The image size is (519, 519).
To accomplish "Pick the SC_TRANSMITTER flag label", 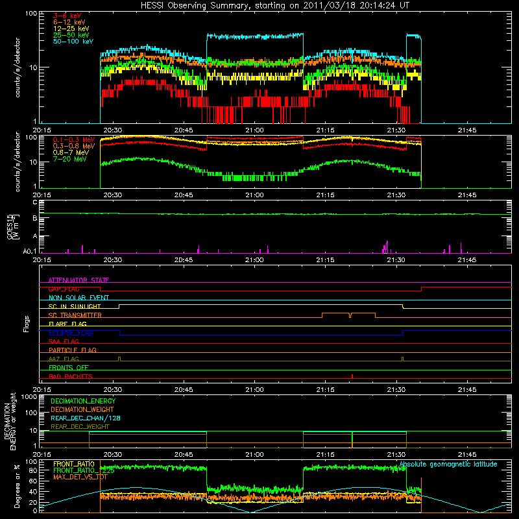I will click(75, 315).
